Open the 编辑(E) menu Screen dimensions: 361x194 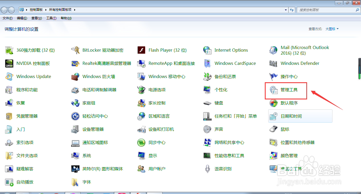[x=22, y=18]
